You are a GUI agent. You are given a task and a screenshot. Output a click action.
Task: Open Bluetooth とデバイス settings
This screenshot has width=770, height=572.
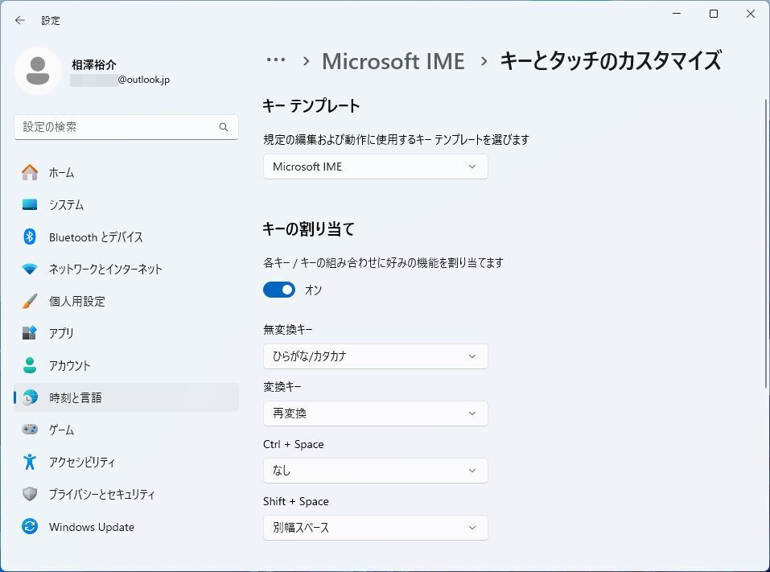tap(126, 237)
